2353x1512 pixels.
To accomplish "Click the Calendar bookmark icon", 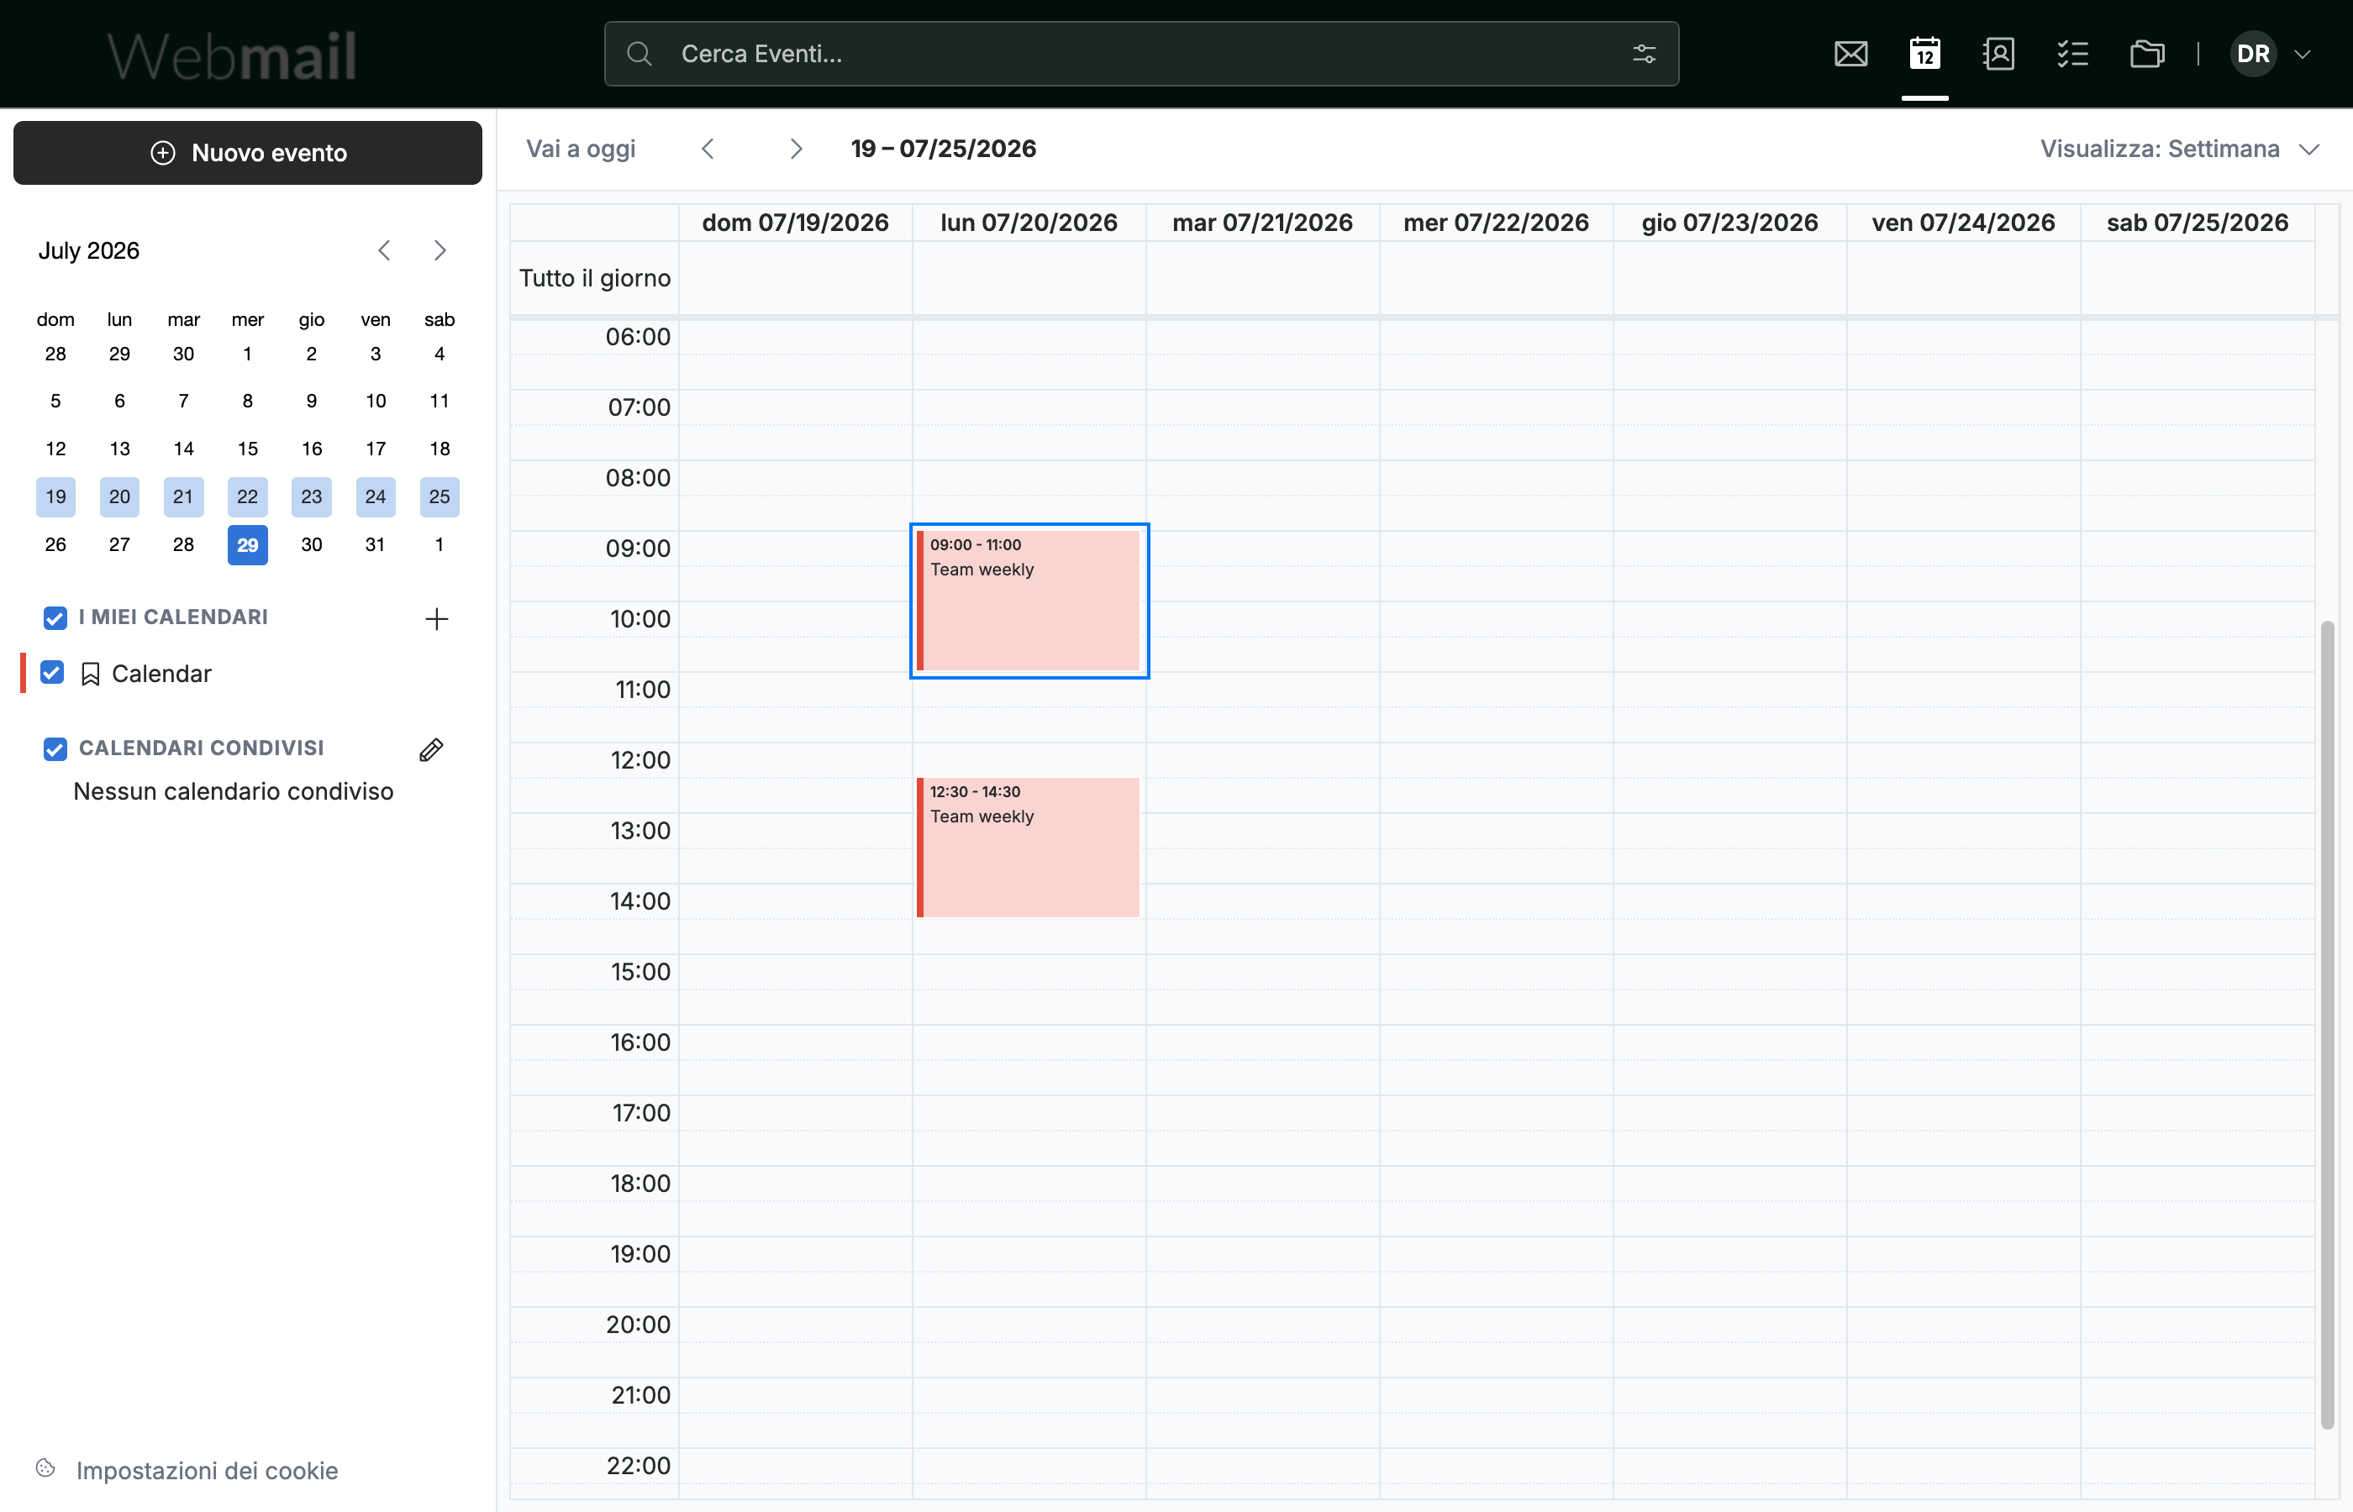I will 91,675.
